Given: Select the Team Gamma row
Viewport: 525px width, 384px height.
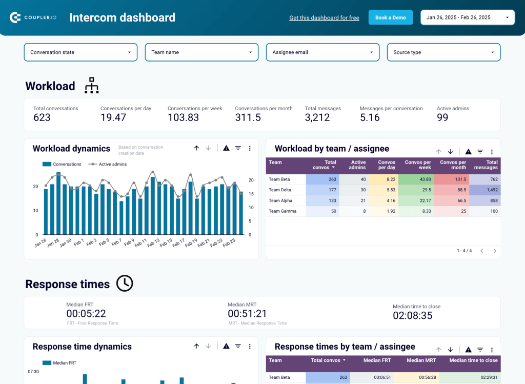Looking at the screenshot, I should click(x=383, y=211).
